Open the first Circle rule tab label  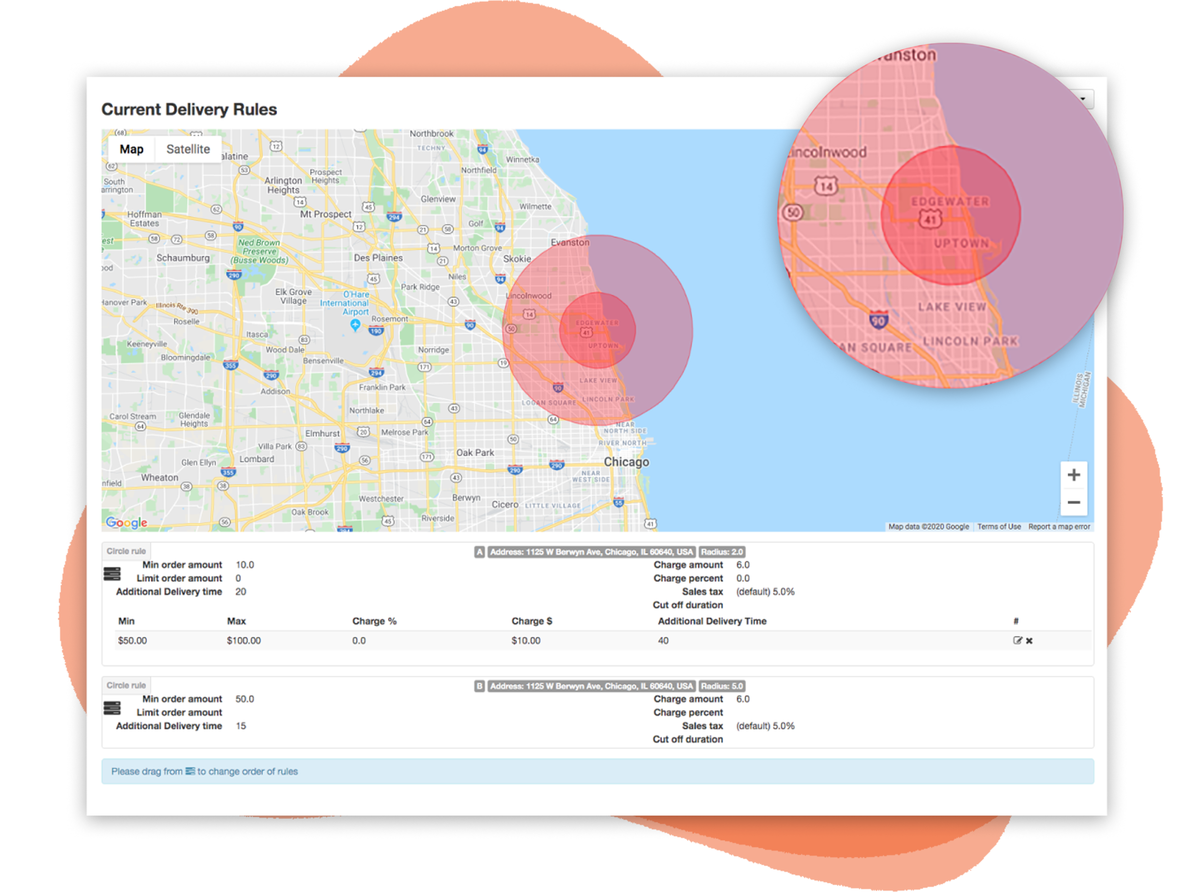(126, 551)
